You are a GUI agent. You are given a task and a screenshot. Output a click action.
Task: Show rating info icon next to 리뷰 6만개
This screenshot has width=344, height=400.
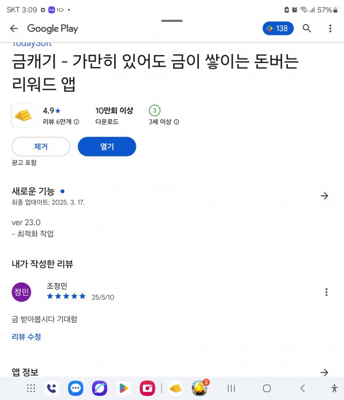[x=76, y=122]
